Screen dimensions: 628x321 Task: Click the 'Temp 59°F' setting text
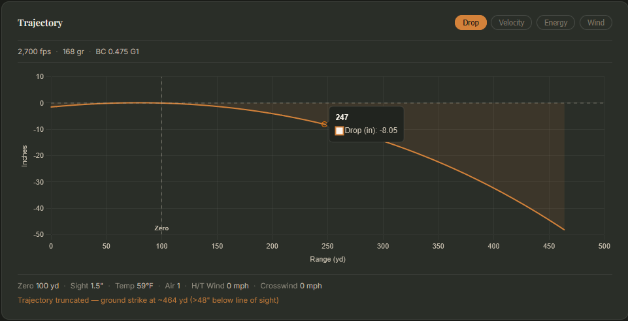coord(134,286)
